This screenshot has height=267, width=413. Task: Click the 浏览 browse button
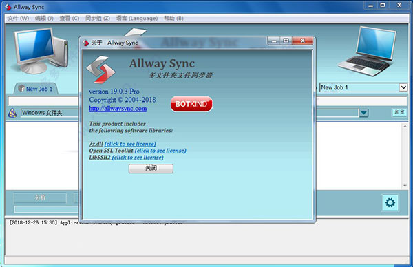(x=399, y=112)
